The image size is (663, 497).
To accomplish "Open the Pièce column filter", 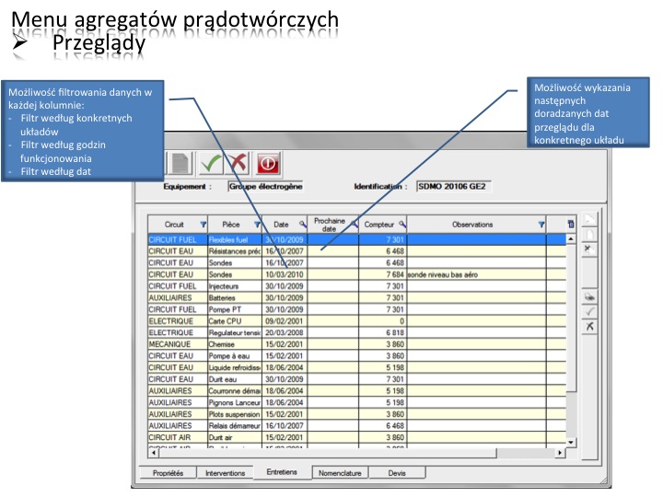I will point(257,224).
